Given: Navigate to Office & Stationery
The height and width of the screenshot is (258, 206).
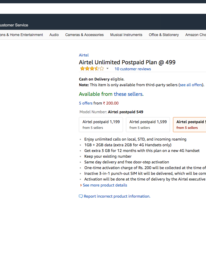Looking at the screenshot, I should click(164, 35).
